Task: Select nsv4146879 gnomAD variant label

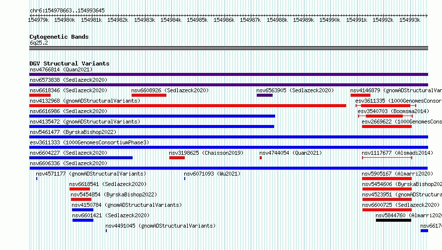Action: click(396, 90)
